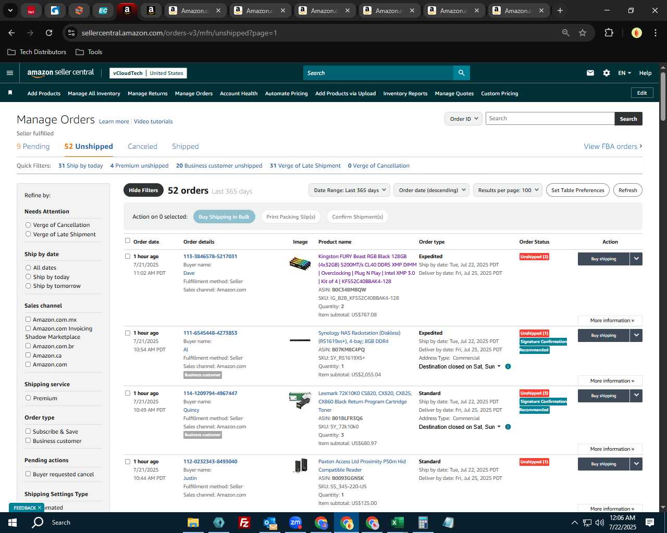Open Calculator from taskbar
667x533 pixels.
pos(423,523)
